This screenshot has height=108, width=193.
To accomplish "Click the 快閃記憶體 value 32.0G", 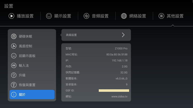I will pyautogui.click(x=124, y=73).
